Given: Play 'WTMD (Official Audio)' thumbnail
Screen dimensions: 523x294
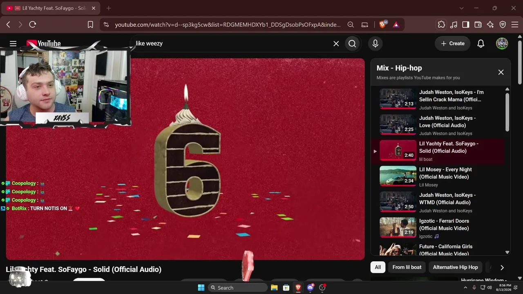Looking at the screenshot, I should coord(398,202).
